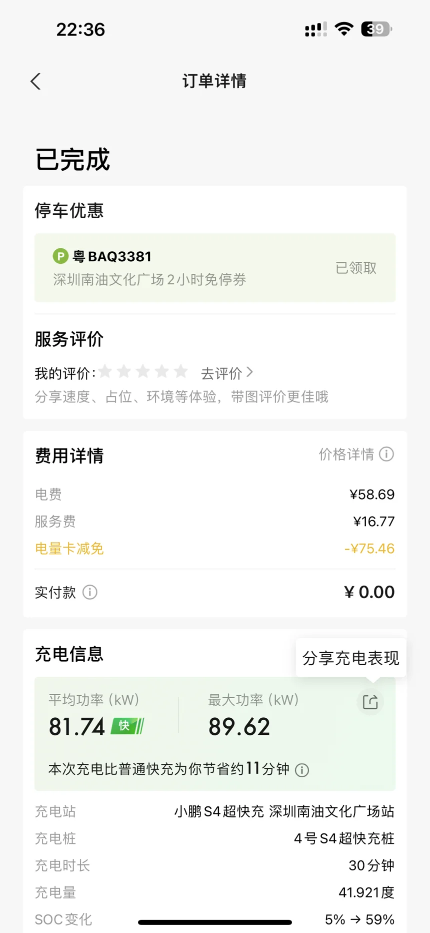
Task: Tap the green 快 fast-charge badge
Action: click(x=127, y=726)
